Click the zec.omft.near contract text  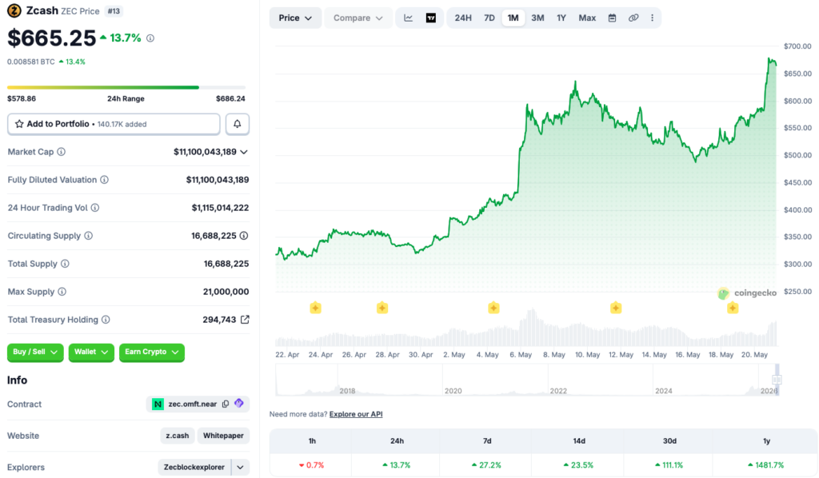coord(192,404)
